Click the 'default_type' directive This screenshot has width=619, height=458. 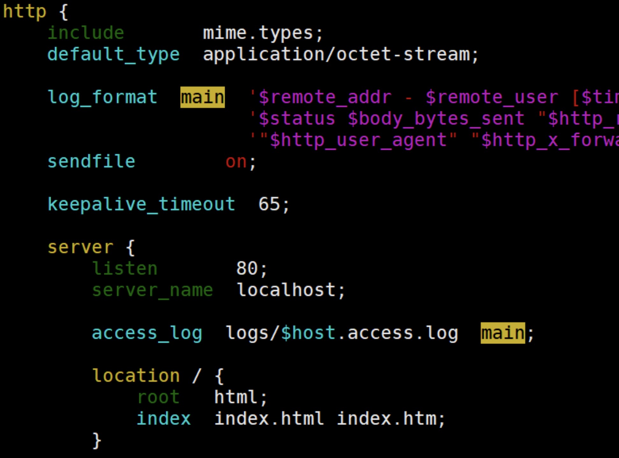pyautogui.click(x=114, y=55)
